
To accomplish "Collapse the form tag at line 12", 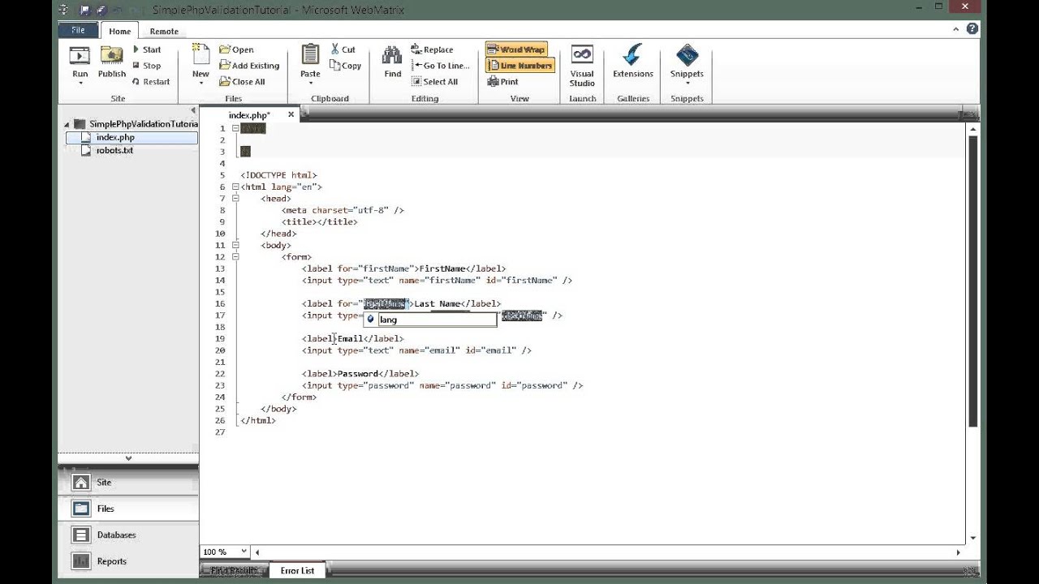I will (235, 256).
